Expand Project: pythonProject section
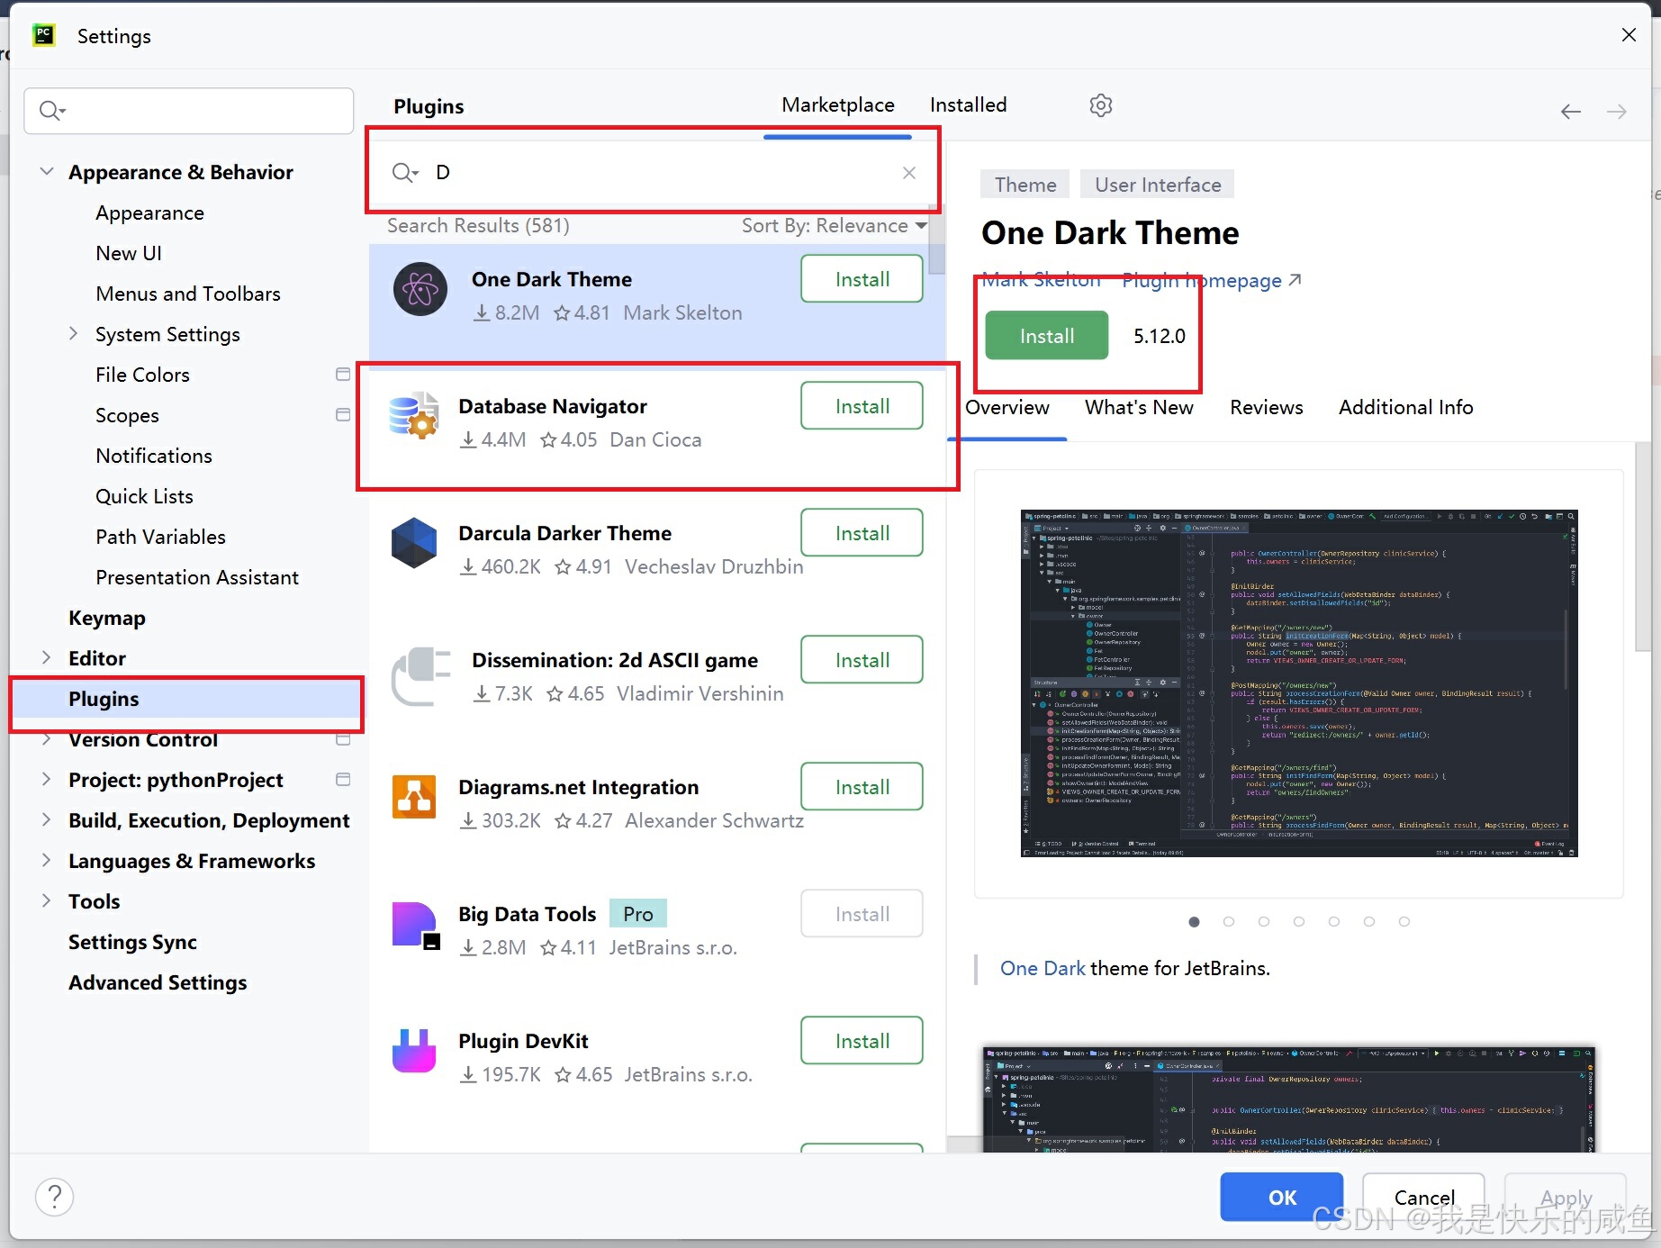1661x1248 pixels. [x=47, y=780]
